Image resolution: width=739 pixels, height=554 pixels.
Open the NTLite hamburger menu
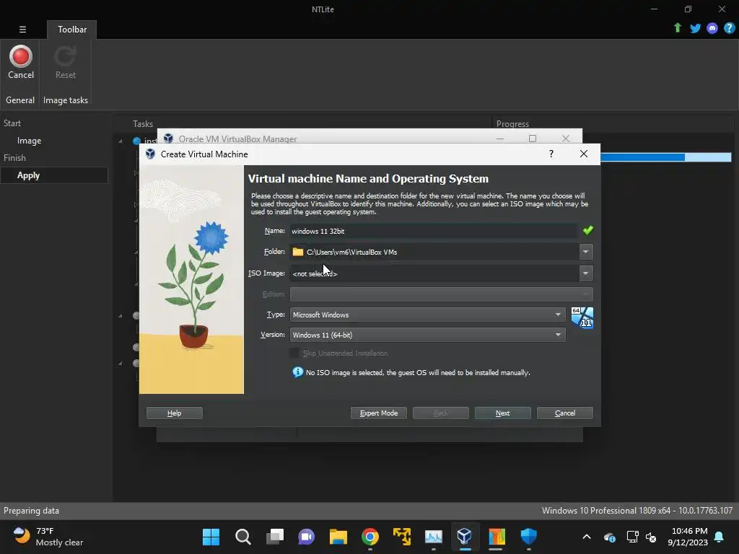[x=22, y=29]
